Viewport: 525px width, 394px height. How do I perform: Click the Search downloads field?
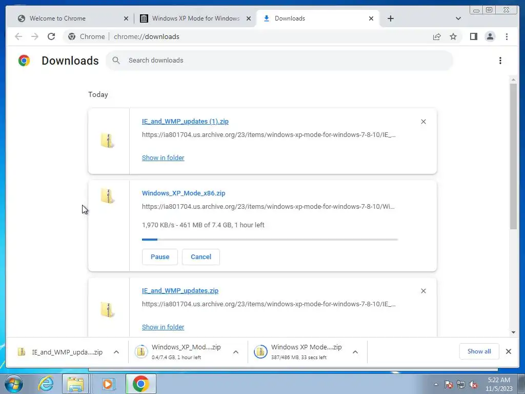(x=279, y=61)
